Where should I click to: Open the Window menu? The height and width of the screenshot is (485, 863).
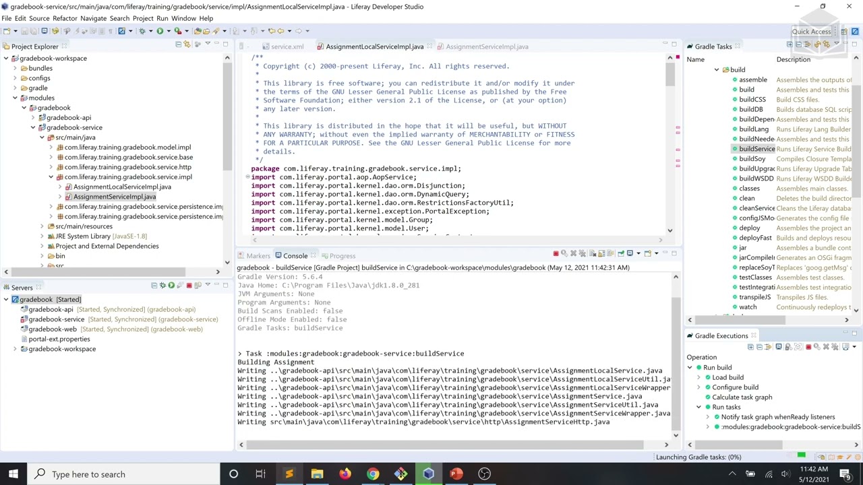click(x=183, y=18)
